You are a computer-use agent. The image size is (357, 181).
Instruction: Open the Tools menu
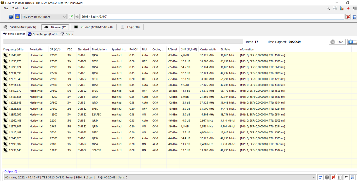(x=16, y=8)
